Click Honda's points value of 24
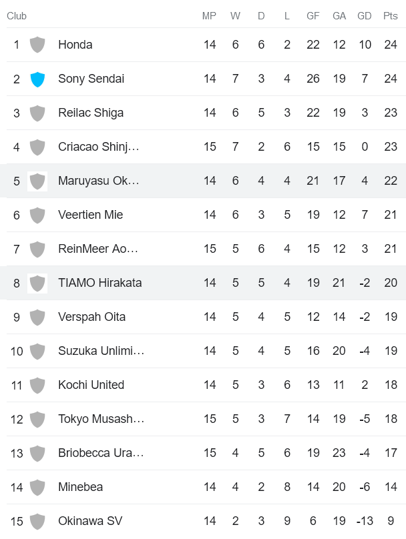Viewport: 406px width, 539px height. click(391, 45)
